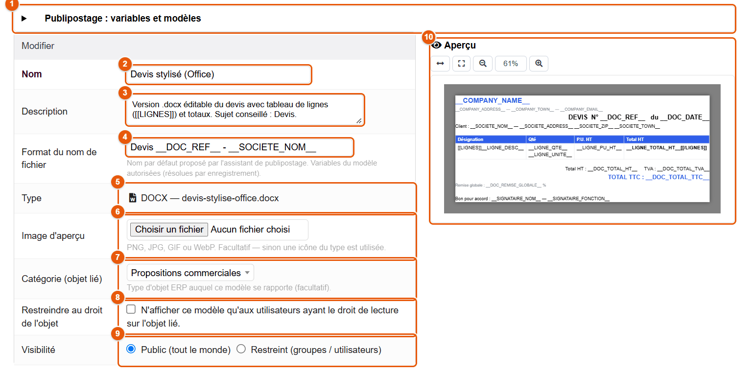Zoom in the preview with plus magnifier
Viewport: 754px width, 375px height.
tap(539, 64)
